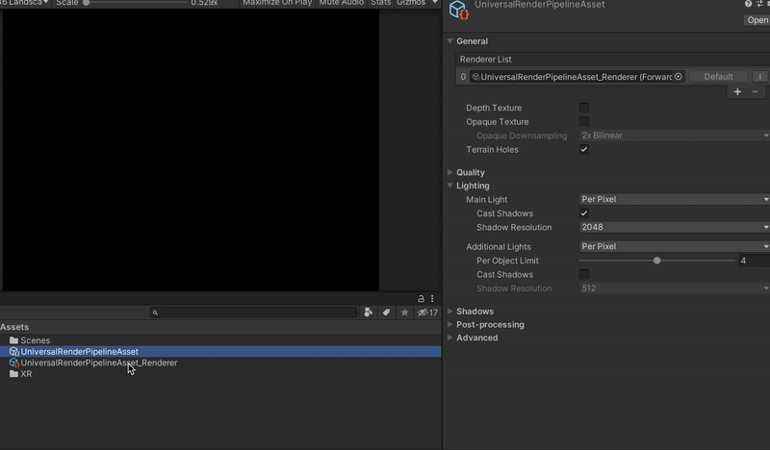Click the Inspector help question mark icon
Screen dimensions: 770x450
point(748,4)
